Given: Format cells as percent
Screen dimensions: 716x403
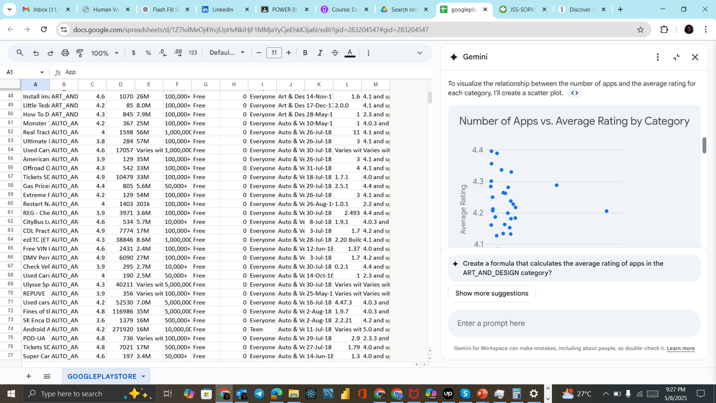Looking at the screenshot, I should point(148,53).
